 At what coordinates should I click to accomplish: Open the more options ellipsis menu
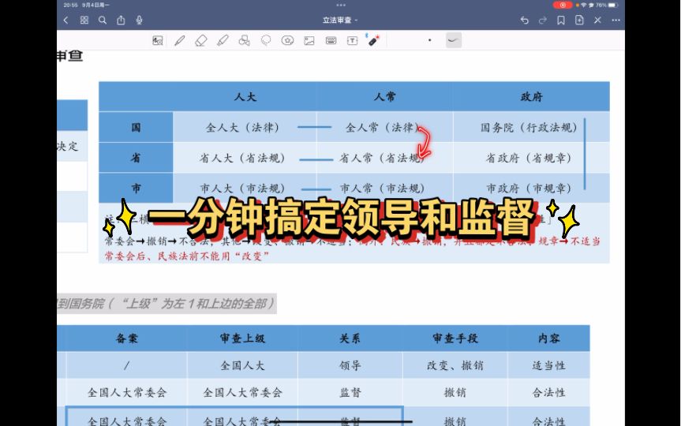616,20
